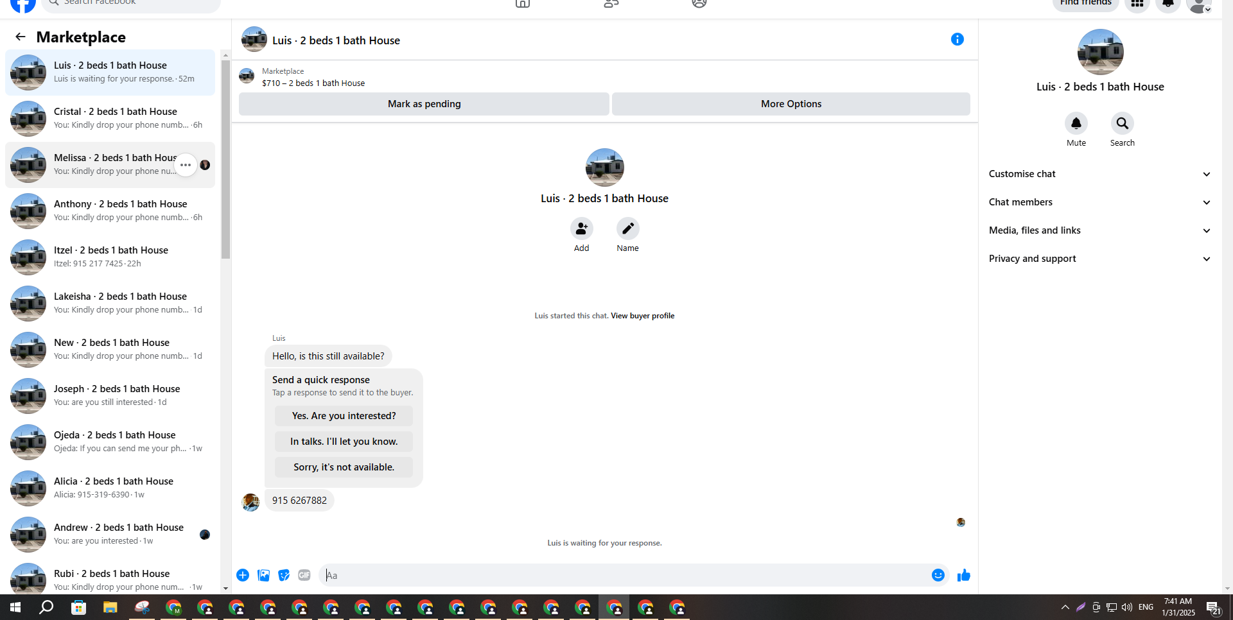Open the Anthony conversation

point(110,211)
